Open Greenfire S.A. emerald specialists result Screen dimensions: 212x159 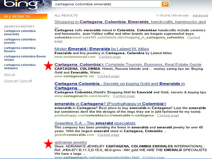tap(95, 123)
